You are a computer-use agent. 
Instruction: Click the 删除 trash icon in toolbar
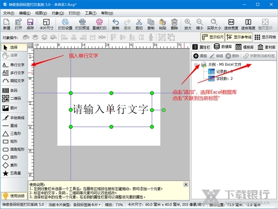[174, 24]
